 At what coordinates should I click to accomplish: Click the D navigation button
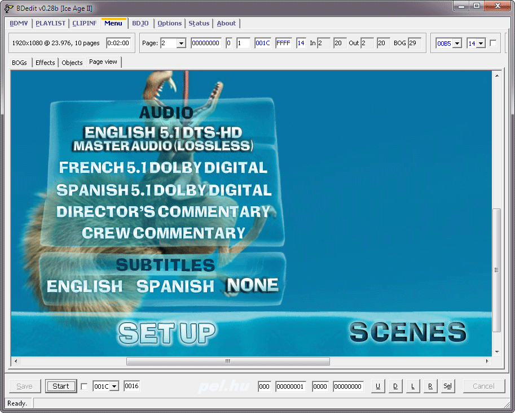[395, 386]
